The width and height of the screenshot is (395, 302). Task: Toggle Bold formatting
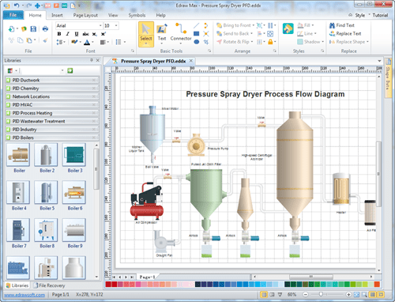coord(59,34)
